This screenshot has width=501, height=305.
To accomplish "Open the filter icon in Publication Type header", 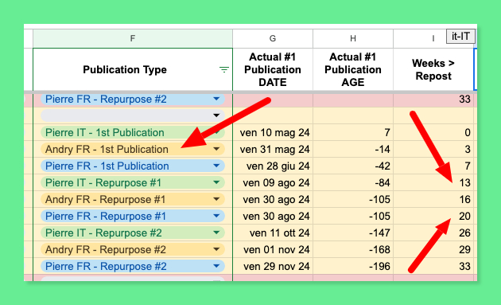I will pyautogui.click(x=224, y=69).
